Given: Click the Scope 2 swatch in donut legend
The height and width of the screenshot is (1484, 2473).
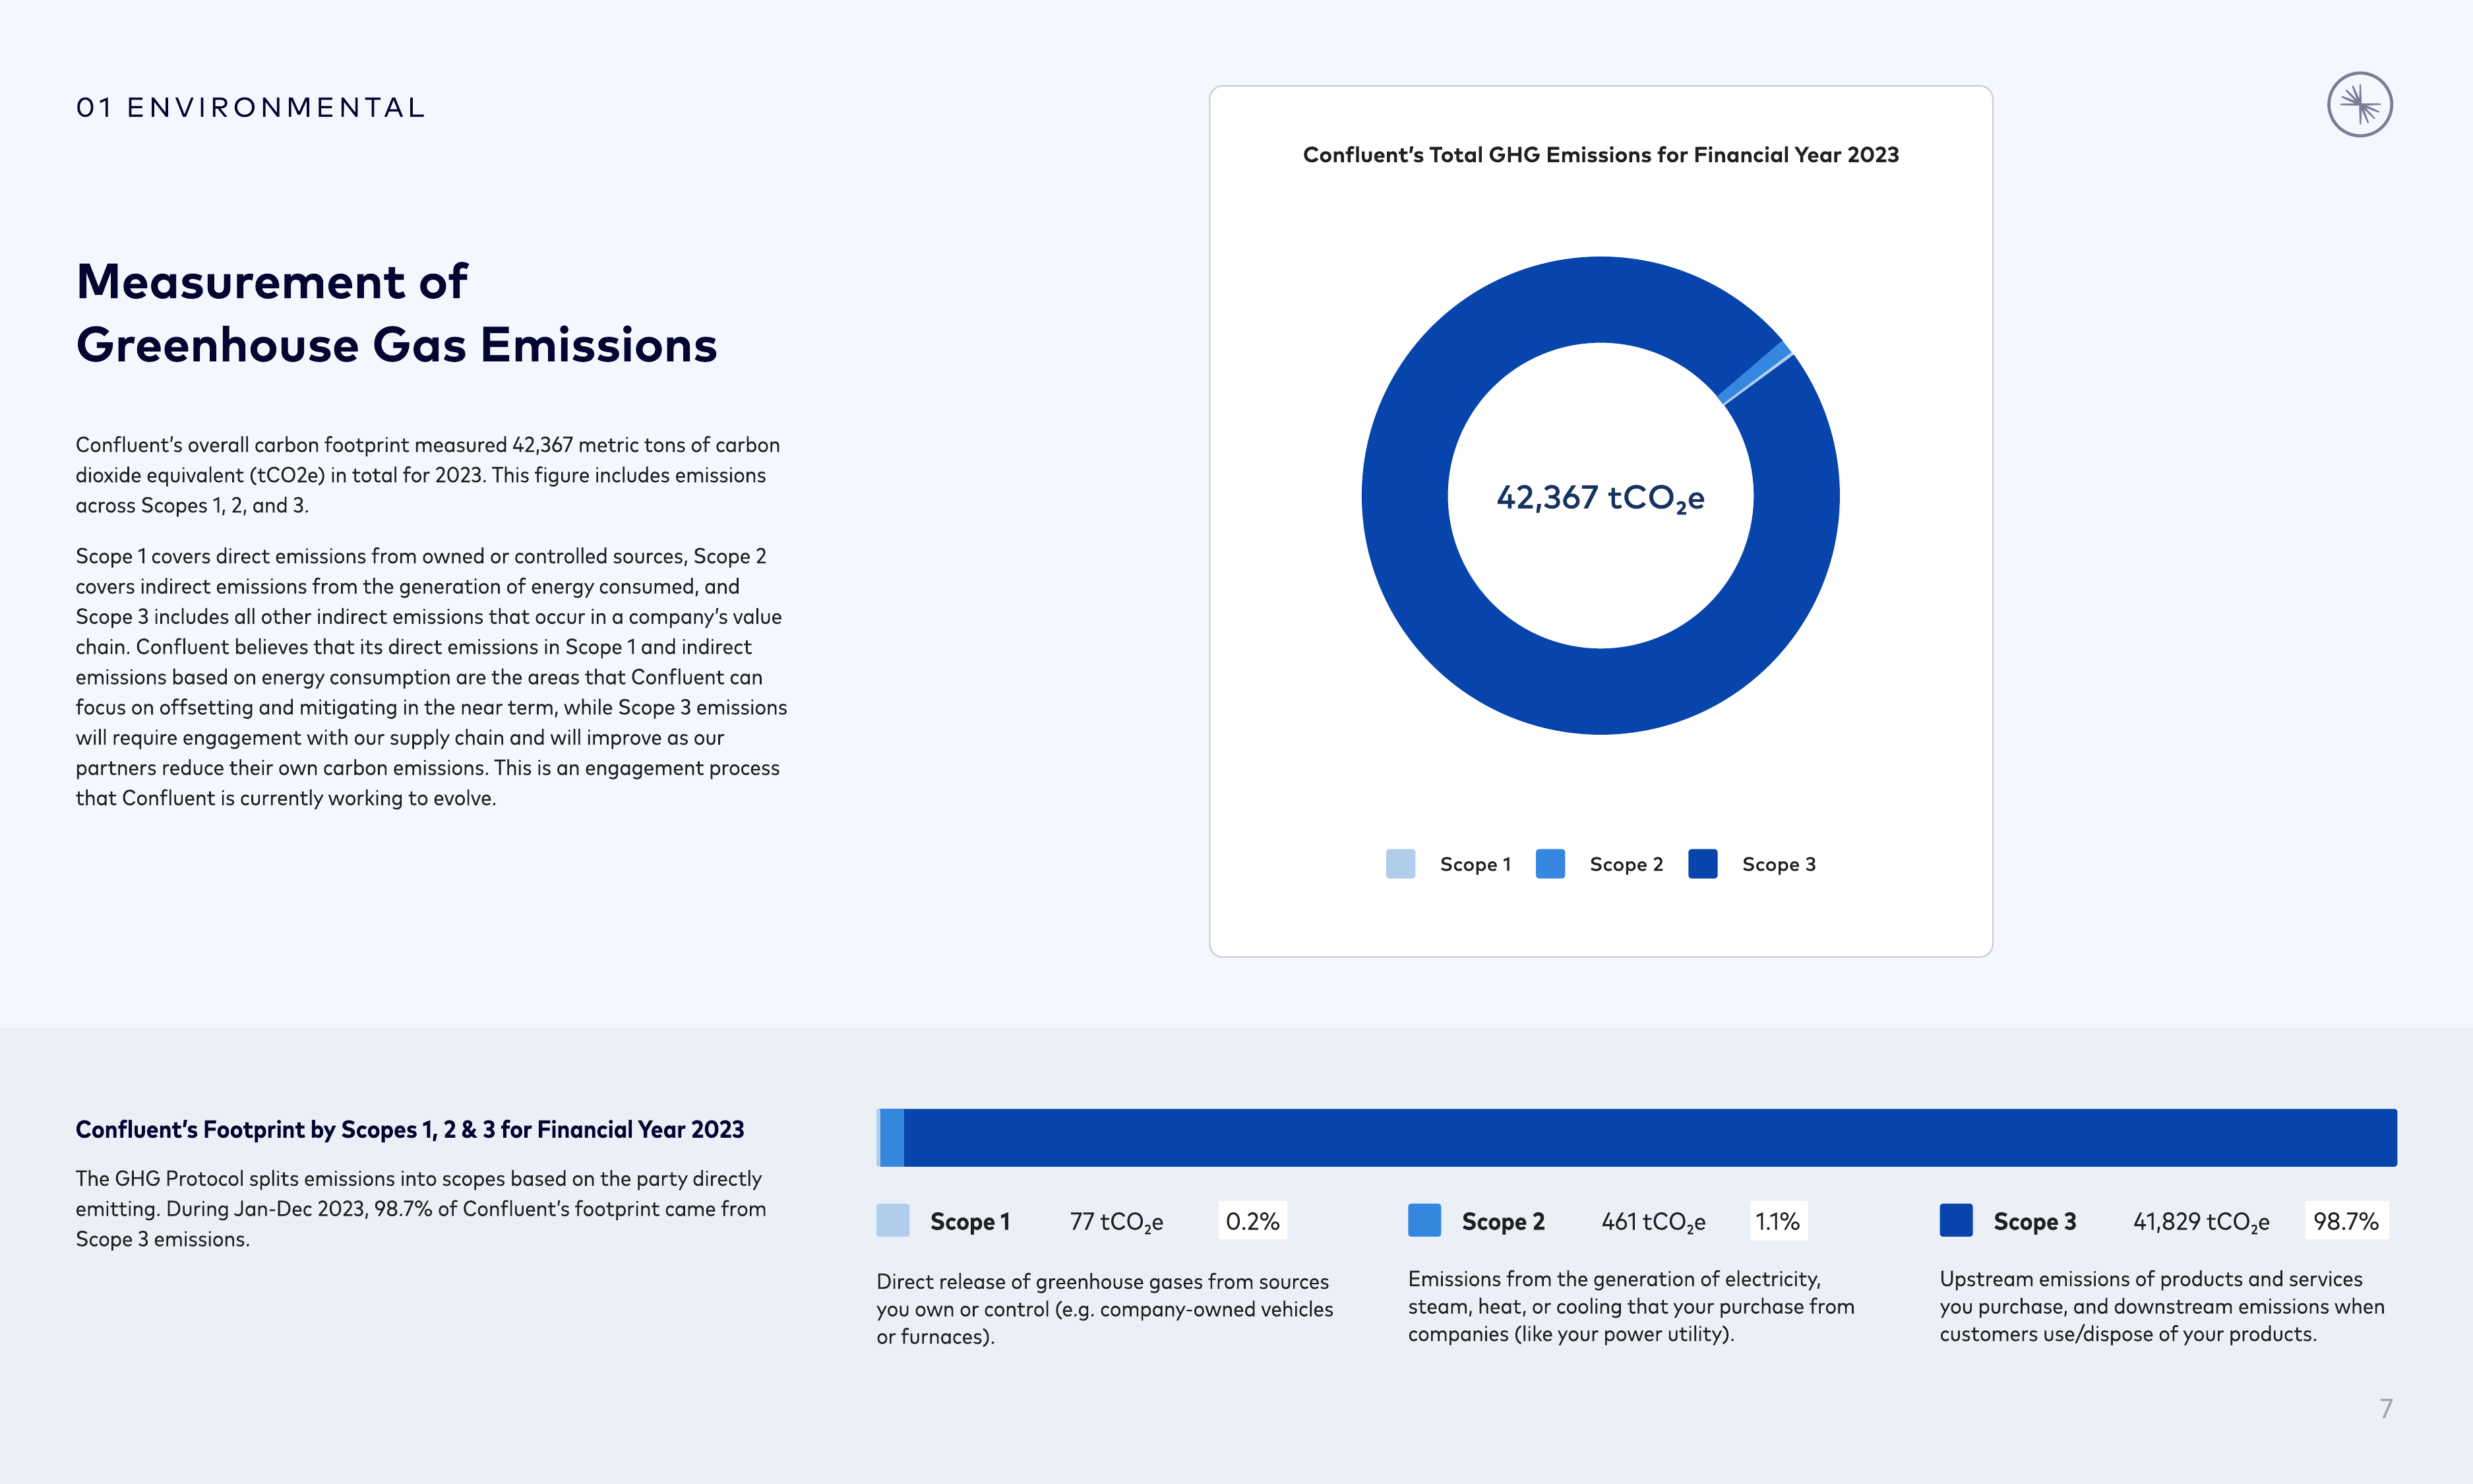Looking at the screenshot, I should tap(1550, 864).
